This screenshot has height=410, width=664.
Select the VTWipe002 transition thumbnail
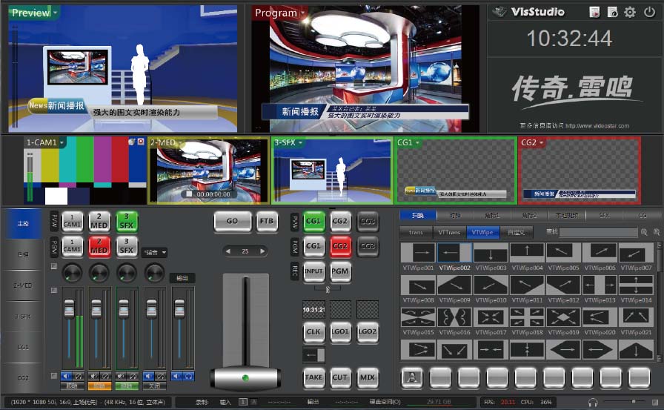click(454, 254)
